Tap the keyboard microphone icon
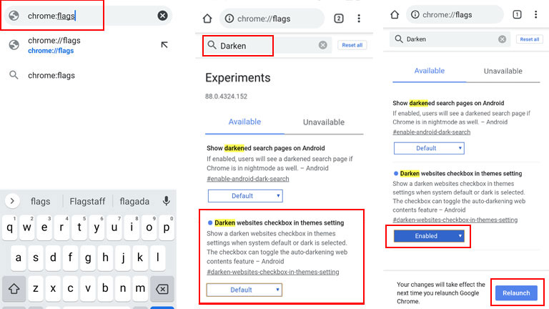 point(167,201)
